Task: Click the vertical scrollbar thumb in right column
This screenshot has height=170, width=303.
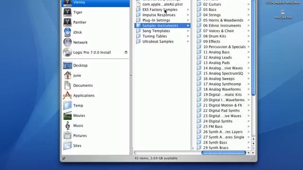Action: tap(253, 47)
